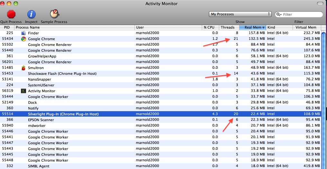327x169 pixels.
Task: Select Google Chrome Worker with PID 55445
Action: 161,155
